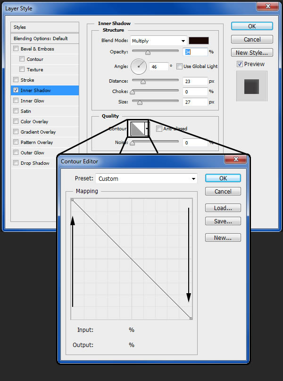This screenshot has height=381, width=283.
Task: Select the Bevel & Emboss style label
Action: [37, 49]
